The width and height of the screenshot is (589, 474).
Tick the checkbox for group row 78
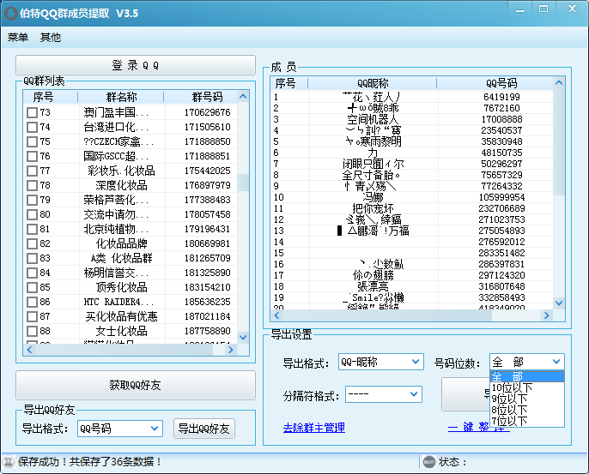pyautogui.click(x=32, y=185)
